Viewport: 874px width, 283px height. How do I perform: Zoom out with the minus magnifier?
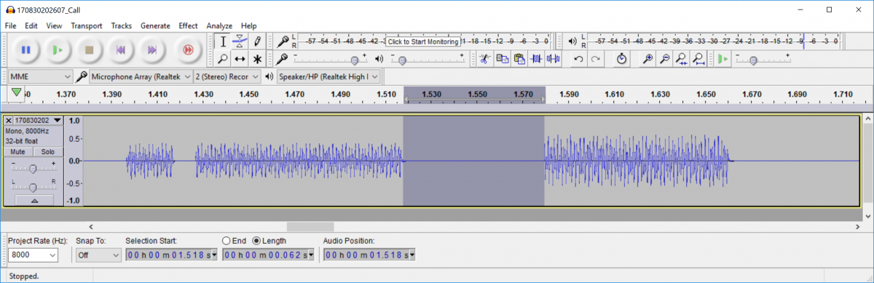(x=664, y=59)
